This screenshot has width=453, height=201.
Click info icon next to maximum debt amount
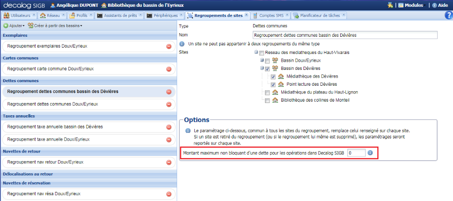(370, 153)
